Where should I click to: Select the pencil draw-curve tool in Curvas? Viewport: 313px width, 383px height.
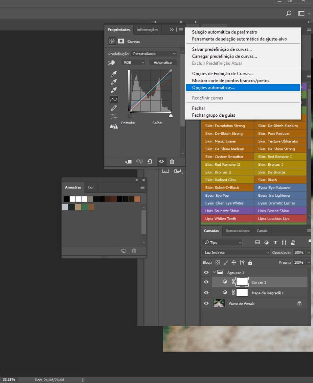coord(114,108)
